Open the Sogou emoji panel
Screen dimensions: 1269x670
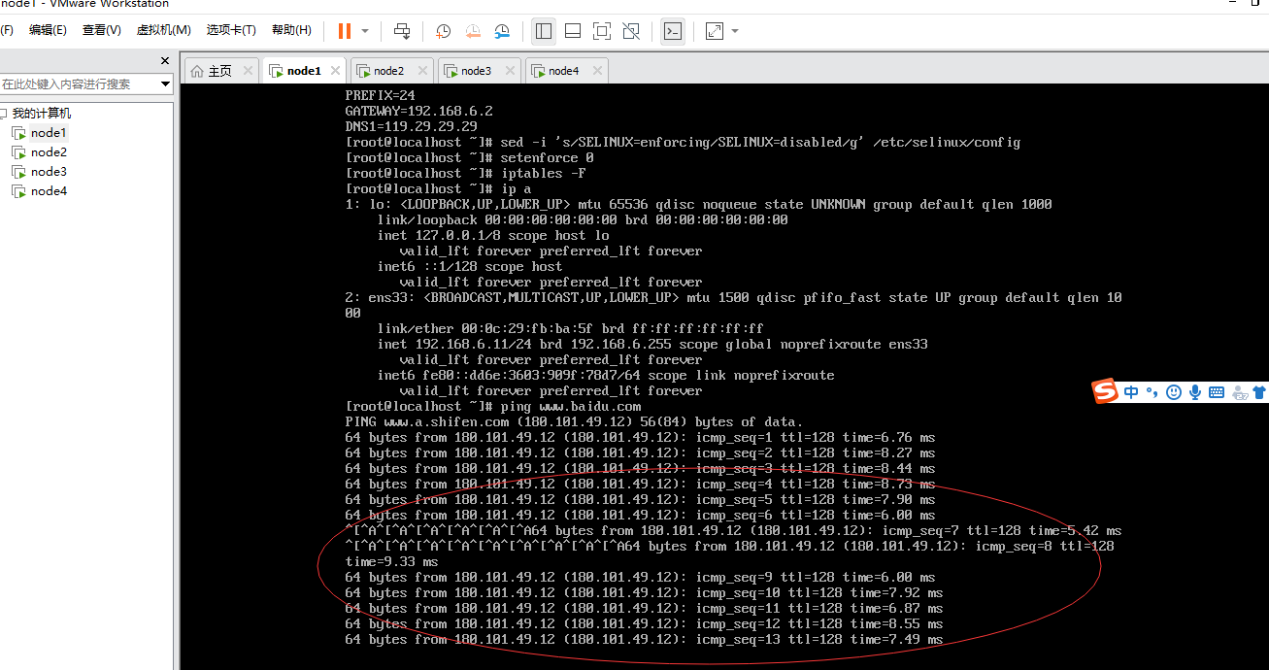point(1174,392)
